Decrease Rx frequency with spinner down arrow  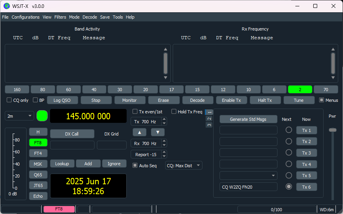coord(164,145)
